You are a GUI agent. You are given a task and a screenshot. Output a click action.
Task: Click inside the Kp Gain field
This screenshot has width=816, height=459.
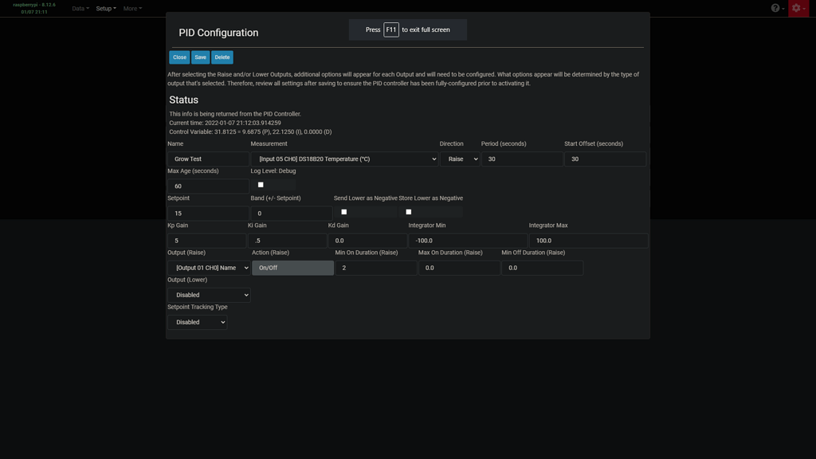click(x=207, y=240)
